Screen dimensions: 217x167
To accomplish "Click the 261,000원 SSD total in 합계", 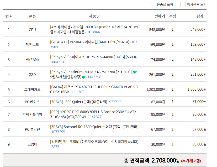I will pos(198,74).
